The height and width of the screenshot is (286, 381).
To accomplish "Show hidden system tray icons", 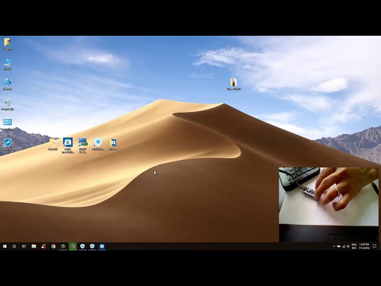I will [333, 246].
